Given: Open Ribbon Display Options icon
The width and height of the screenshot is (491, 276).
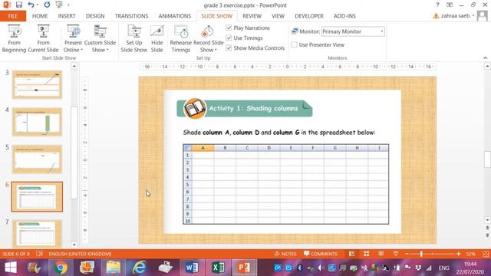Looking at the screenshot, I should click(450, 5).
